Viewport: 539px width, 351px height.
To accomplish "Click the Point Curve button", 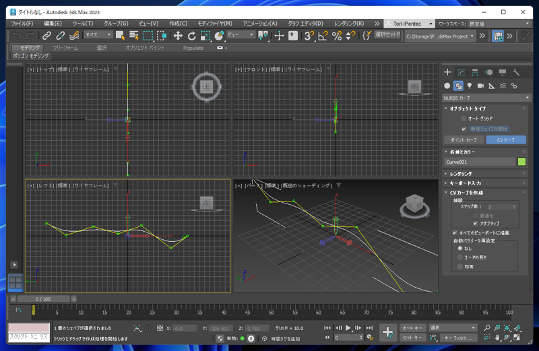I will pos(464,140).
